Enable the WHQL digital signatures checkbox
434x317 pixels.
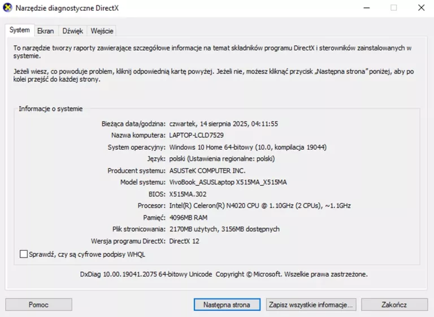tap(24, 254)
